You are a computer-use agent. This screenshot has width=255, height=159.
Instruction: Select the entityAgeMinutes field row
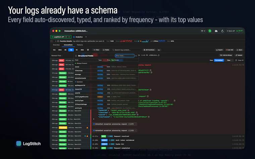(106, 97)
